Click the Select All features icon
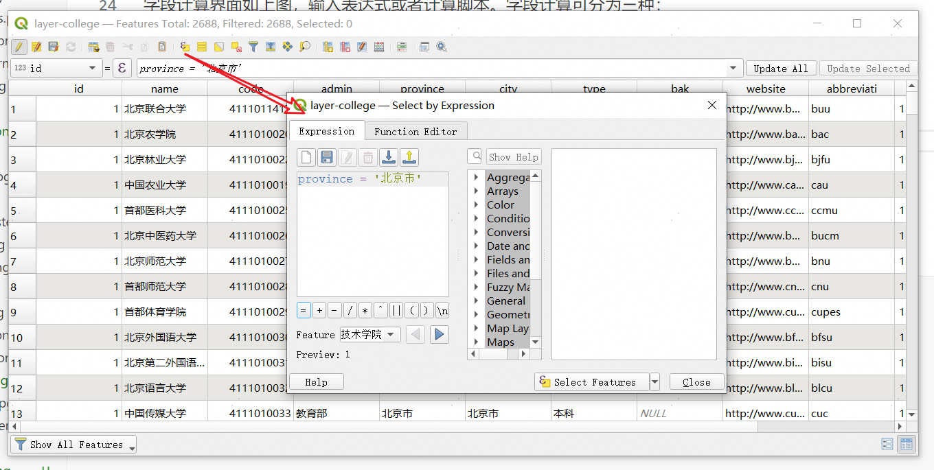The width and height of the screenshot is (934, 470). tap(202, 47)
